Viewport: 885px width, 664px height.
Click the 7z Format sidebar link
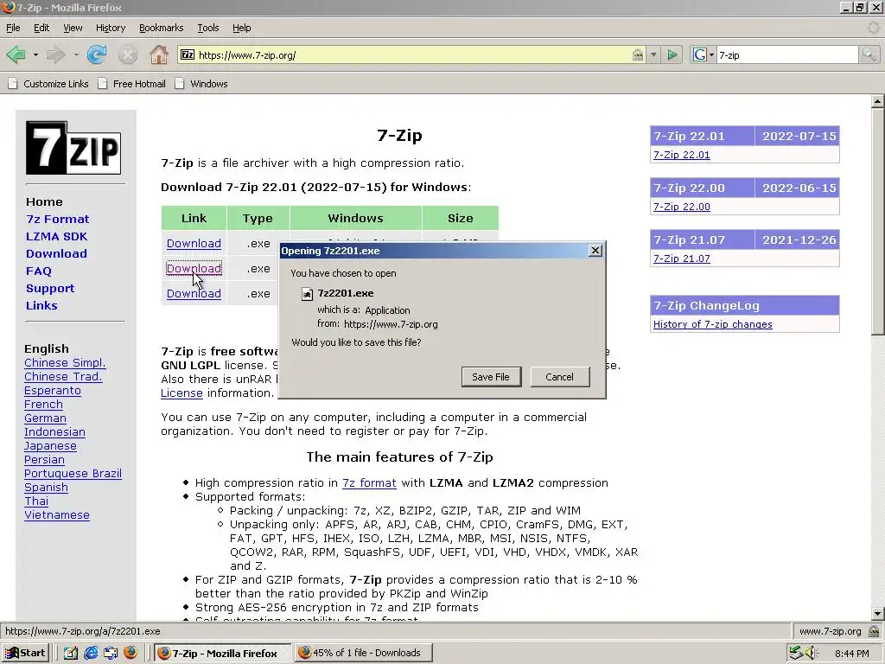(58, 219)
